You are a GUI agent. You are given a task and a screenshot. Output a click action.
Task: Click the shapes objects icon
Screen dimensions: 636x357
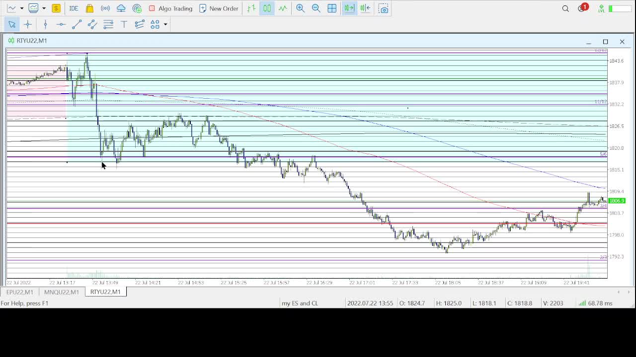click(x=155, y=24)
